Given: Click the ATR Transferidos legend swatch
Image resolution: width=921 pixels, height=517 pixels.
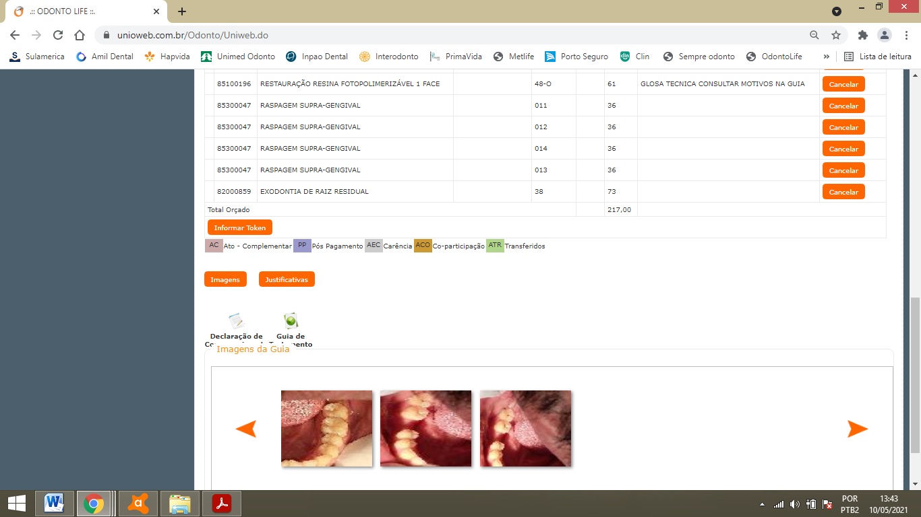Looking at the screenshot, I should (495, 246).
